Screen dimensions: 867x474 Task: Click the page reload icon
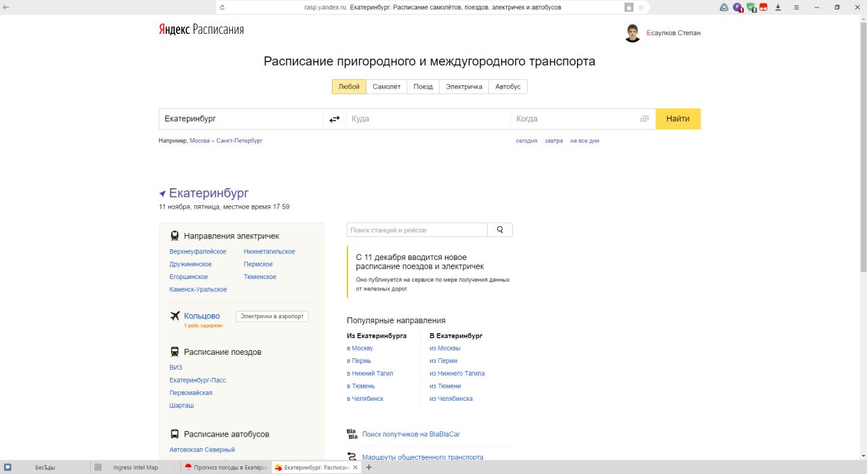tap(222, 7)
